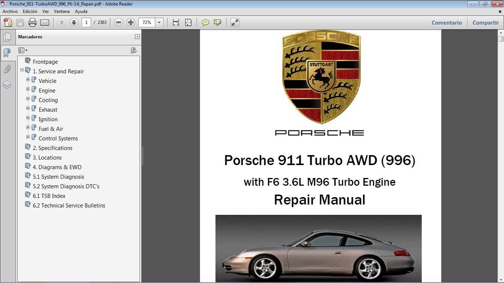Image resolution: width=504 pixels, height=283 pixels.
Task: Select the Engine bookmark label
Action: (47, 91)
